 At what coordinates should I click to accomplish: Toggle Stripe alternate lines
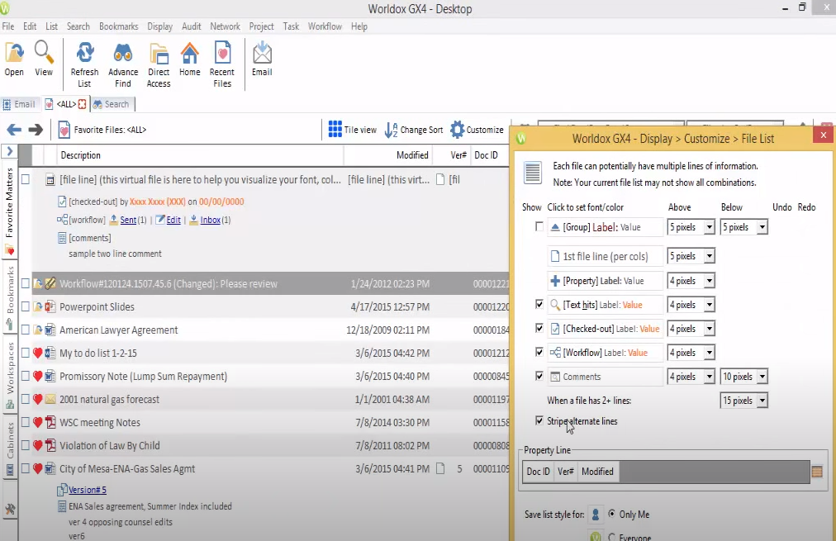(x=540, y=421)
